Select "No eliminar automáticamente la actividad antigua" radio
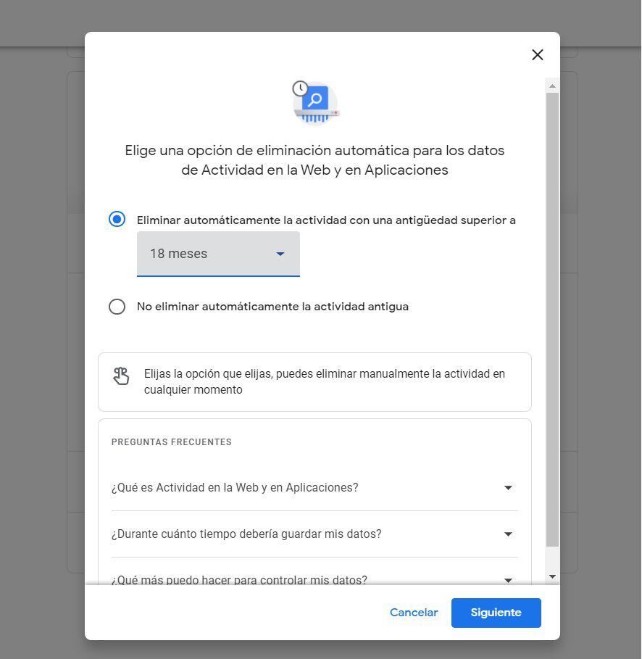This screenshot has height=659, width=642. click(x=117, y=307)
